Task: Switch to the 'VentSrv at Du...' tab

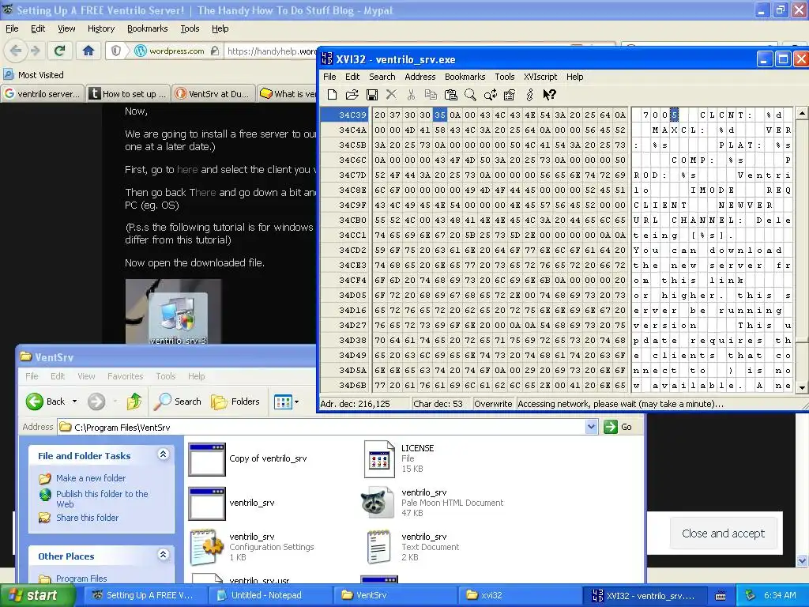Action: click(213, 93)
